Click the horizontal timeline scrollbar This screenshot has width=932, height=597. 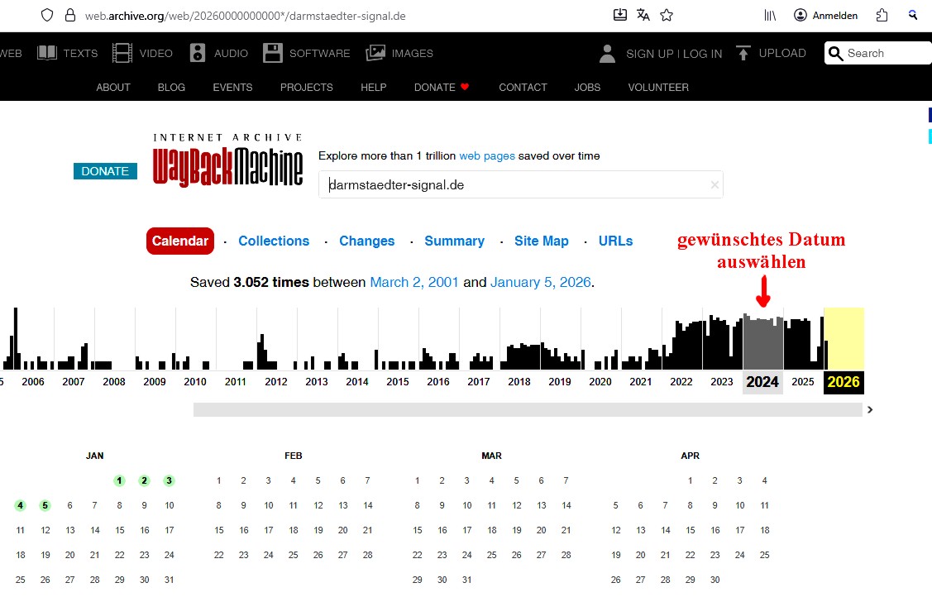pos(528,409)
